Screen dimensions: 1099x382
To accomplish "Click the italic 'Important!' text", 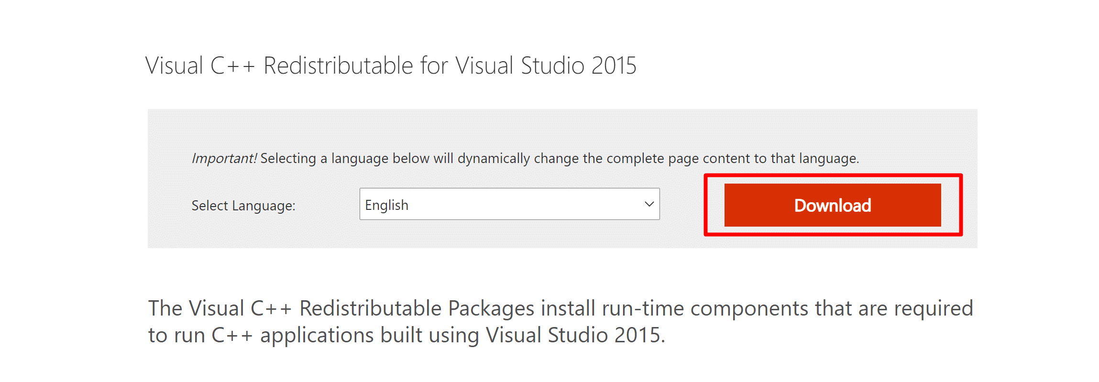I will click(x=224, y=158).
